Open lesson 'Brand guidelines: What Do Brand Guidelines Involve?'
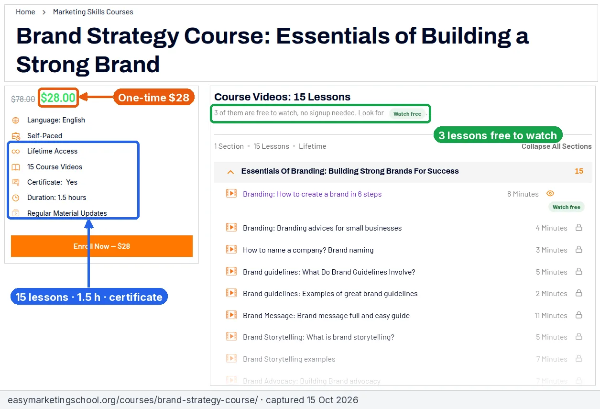 pyautogui.click(x=329, y=272)
